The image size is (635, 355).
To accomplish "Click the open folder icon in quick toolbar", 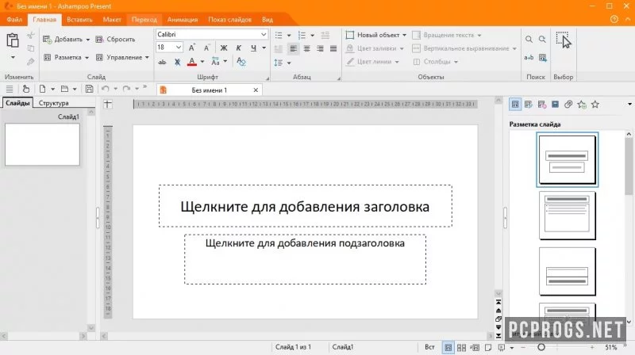I will 64,89.
